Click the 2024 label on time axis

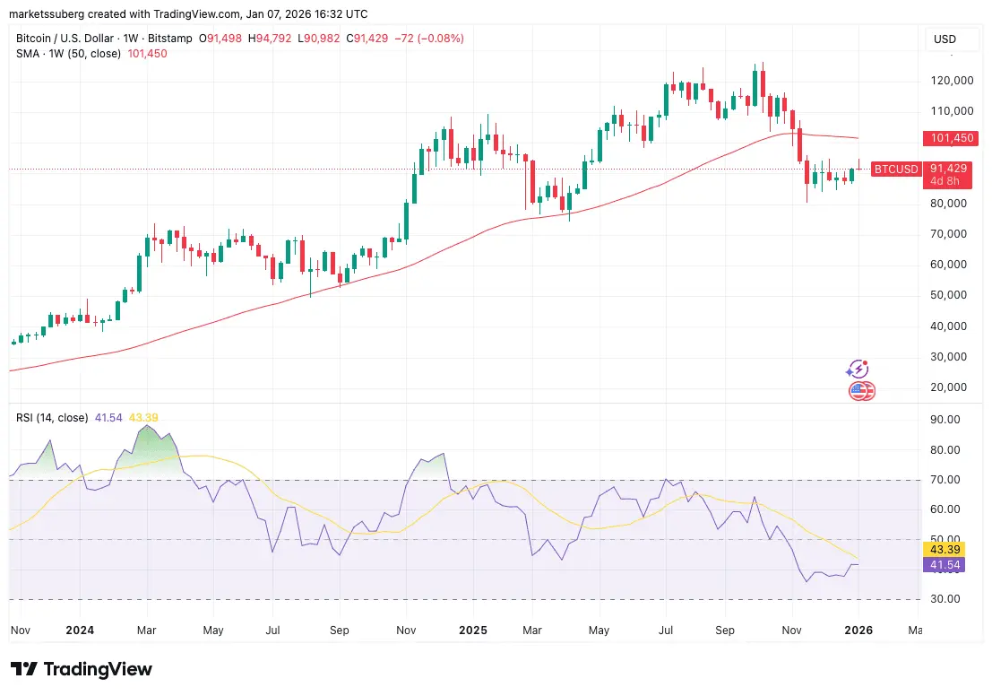pyautogui.click(x=81, y=631)
